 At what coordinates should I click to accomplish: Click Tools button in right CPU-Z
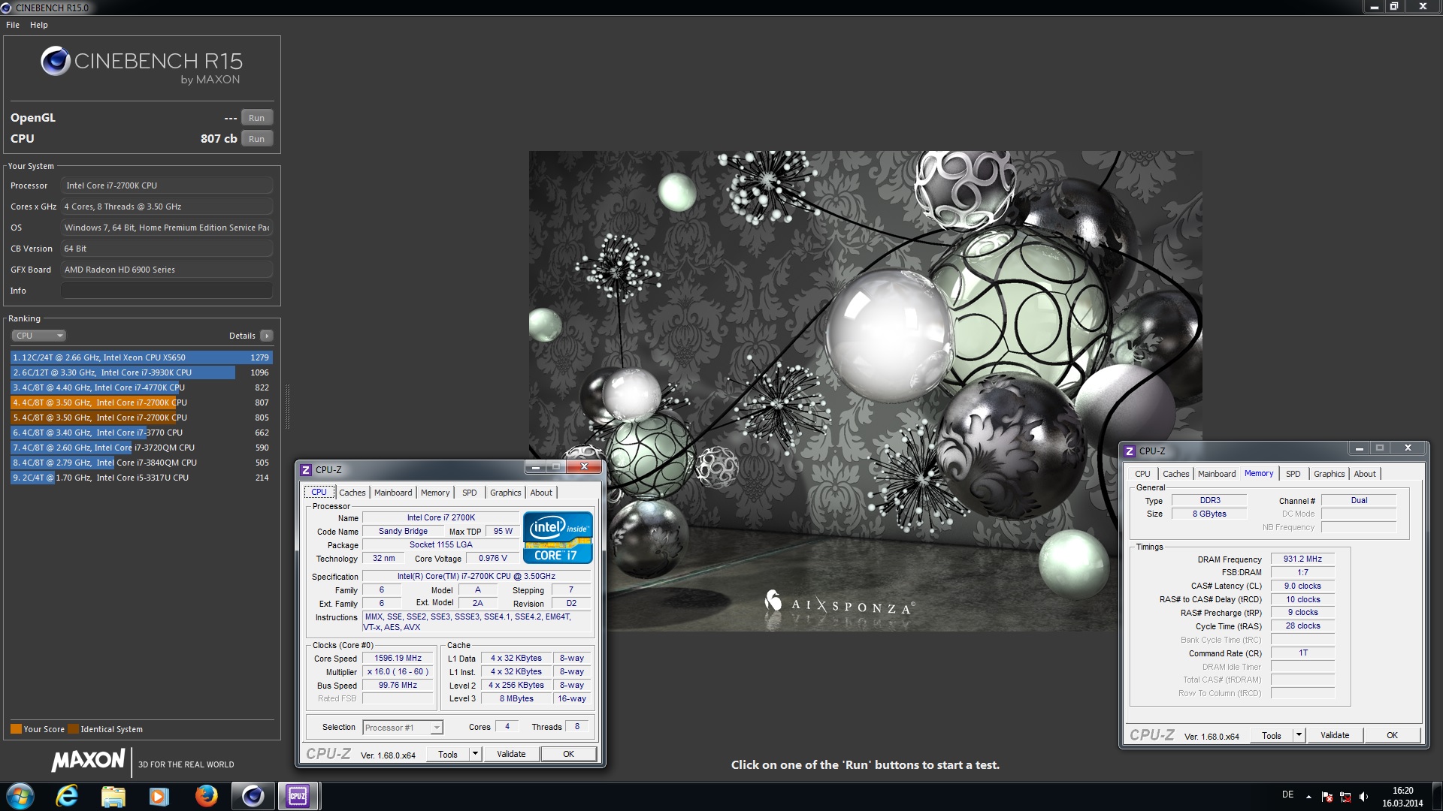1272,735
